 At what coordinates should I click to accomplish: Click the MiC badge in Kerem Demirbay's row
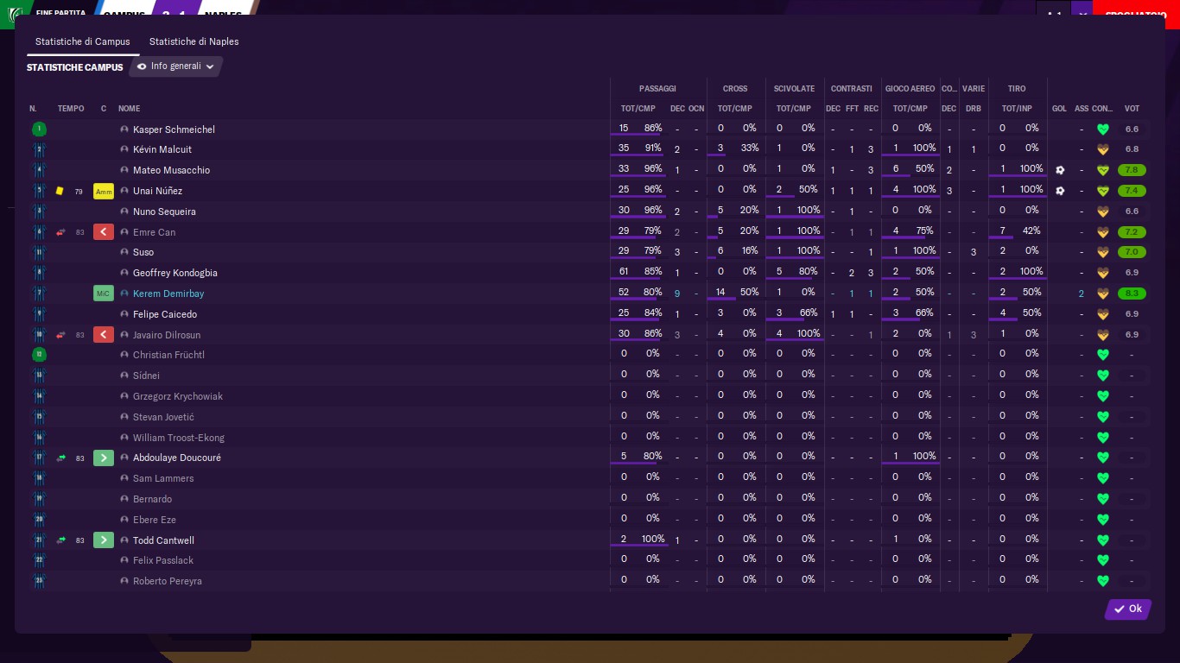pos(104,294)
